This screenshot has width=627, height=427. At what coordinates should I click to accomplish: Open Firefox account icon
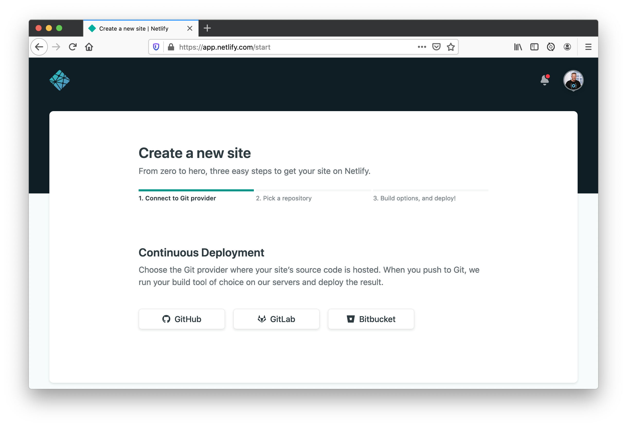tap(567, 47)
